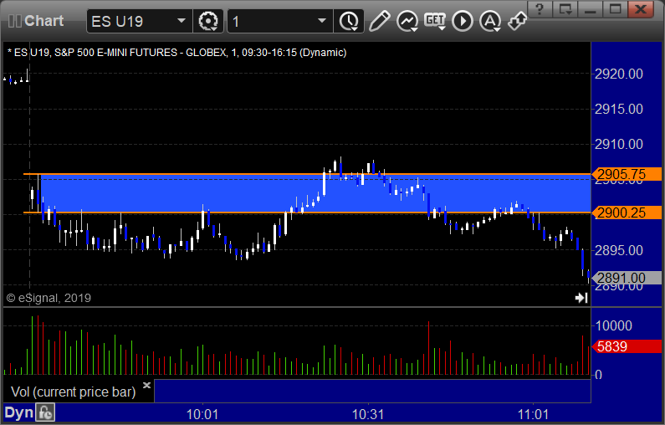Image resolution: width=665 pixels, height=425 pixels.
Task: Click the 2915.00 price axis label
Action: tap(619, 109)
